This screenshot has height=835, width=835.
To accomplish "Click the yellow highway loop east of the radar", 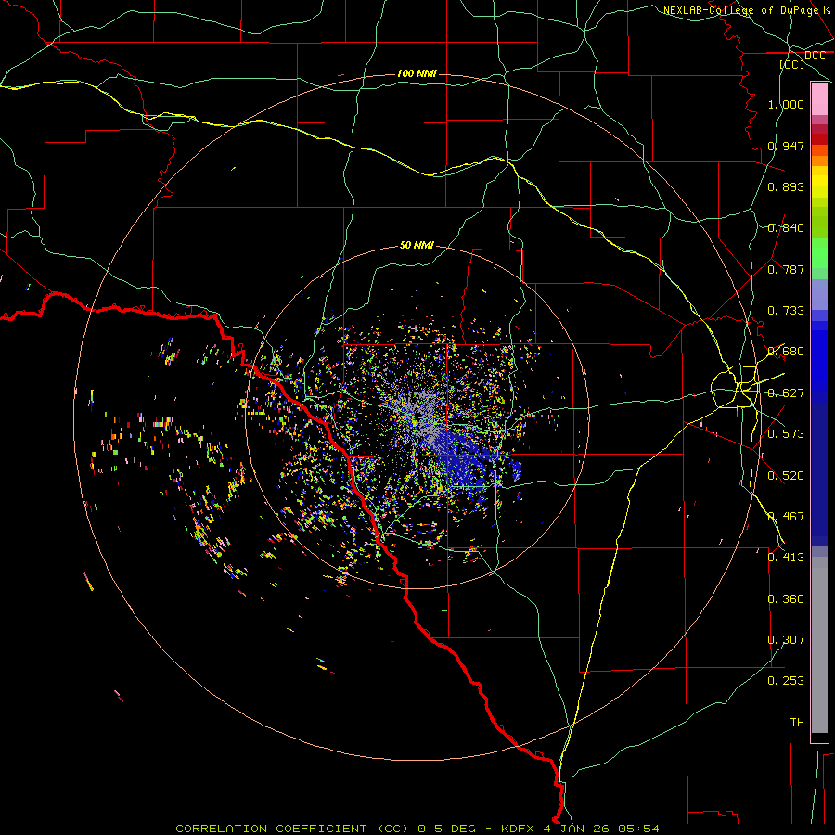I will 735,387.
